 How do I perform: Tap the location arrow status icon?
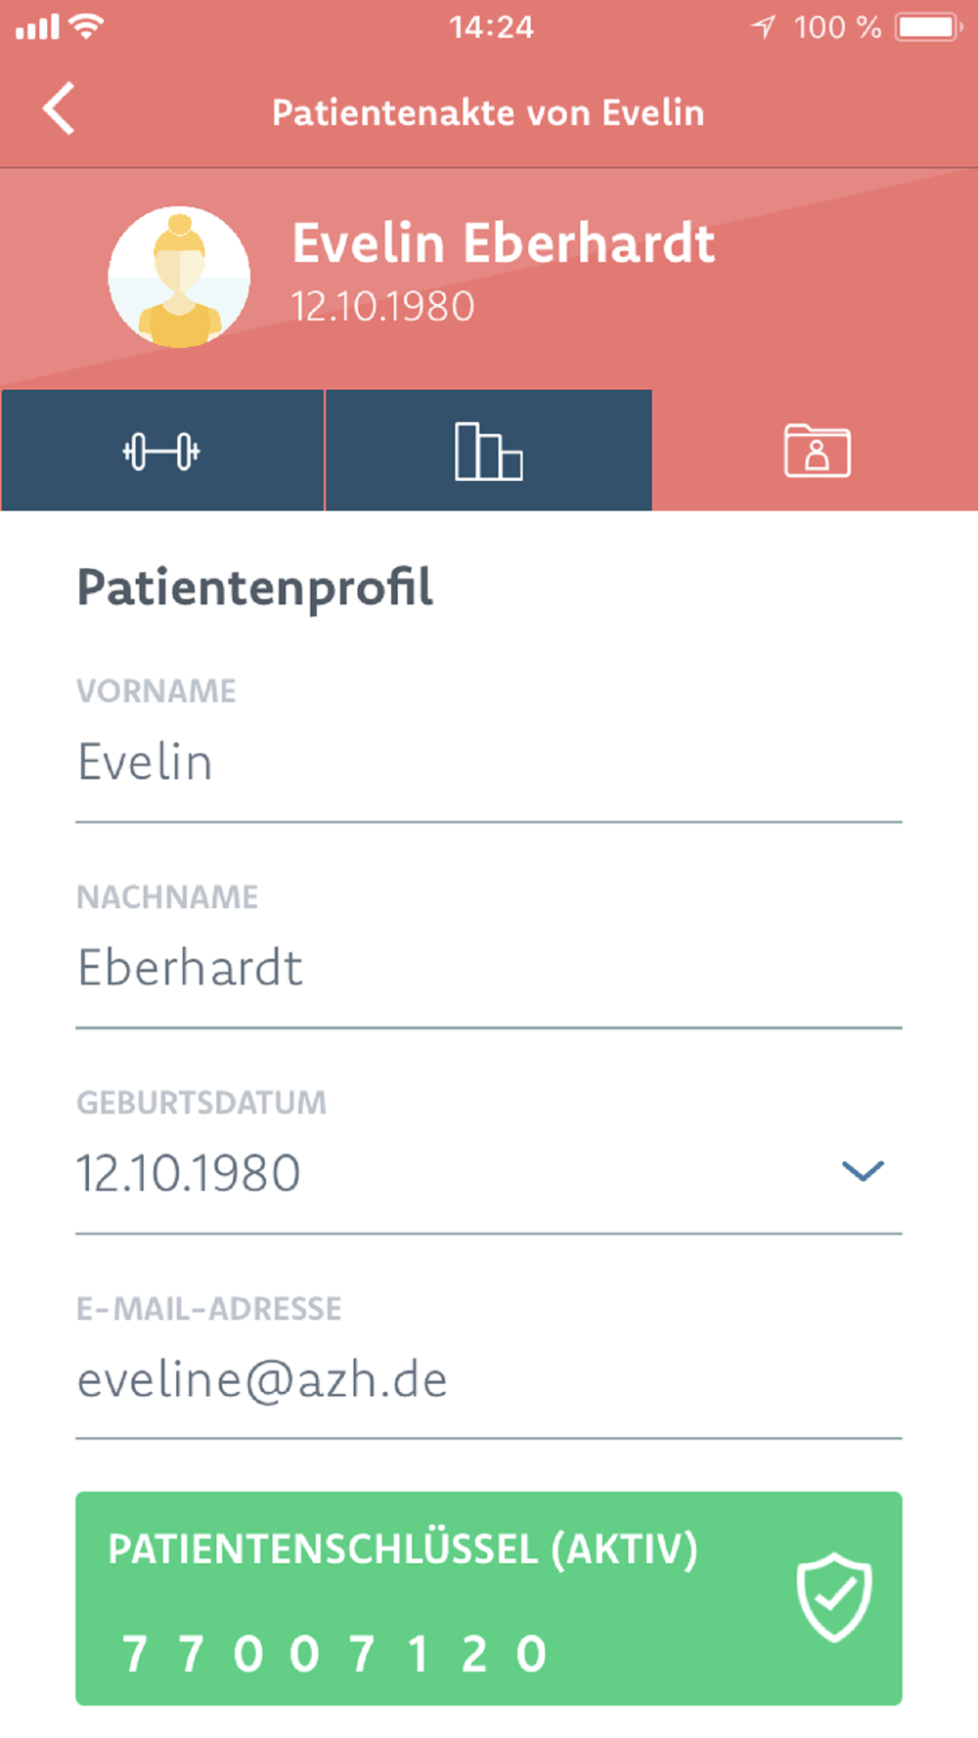click(x=763, y=27)
